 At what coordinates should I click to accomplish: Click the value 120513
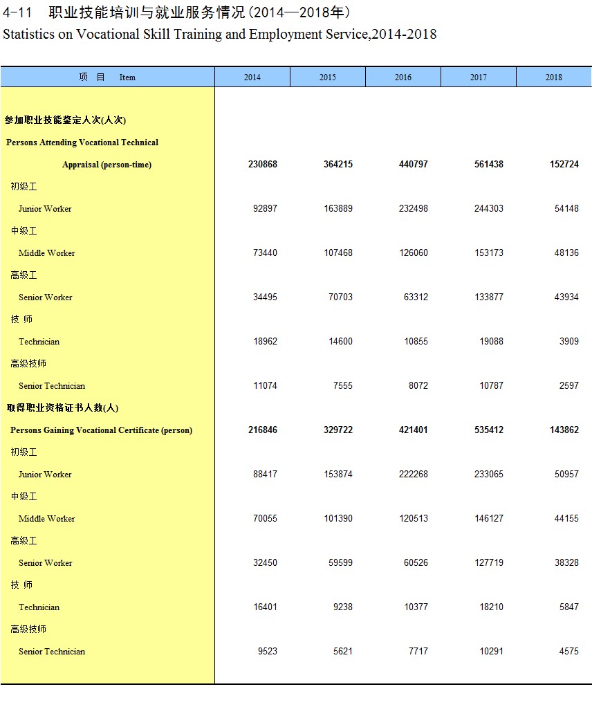pos(414,518)
